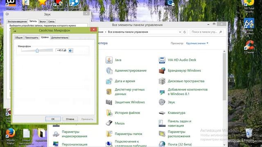Click the microphone level slider thumb
This screenshot has width=262, height=147.
[x=37, y=51]
